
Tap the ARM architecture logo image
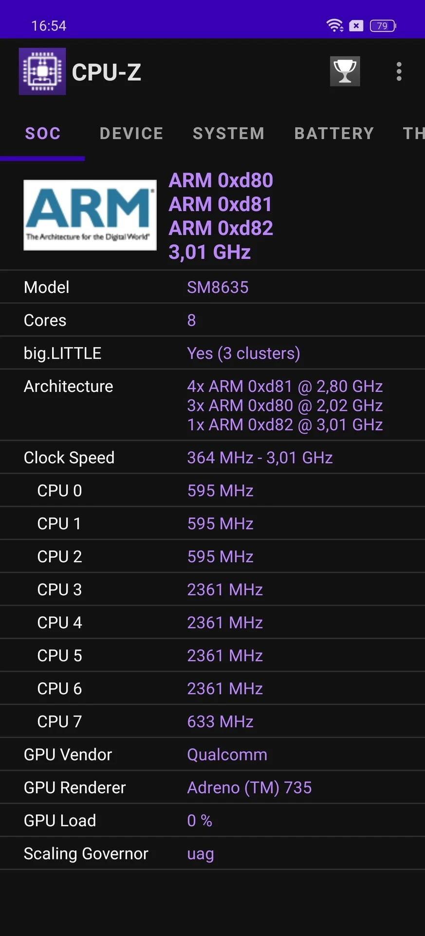click(90, 215)
